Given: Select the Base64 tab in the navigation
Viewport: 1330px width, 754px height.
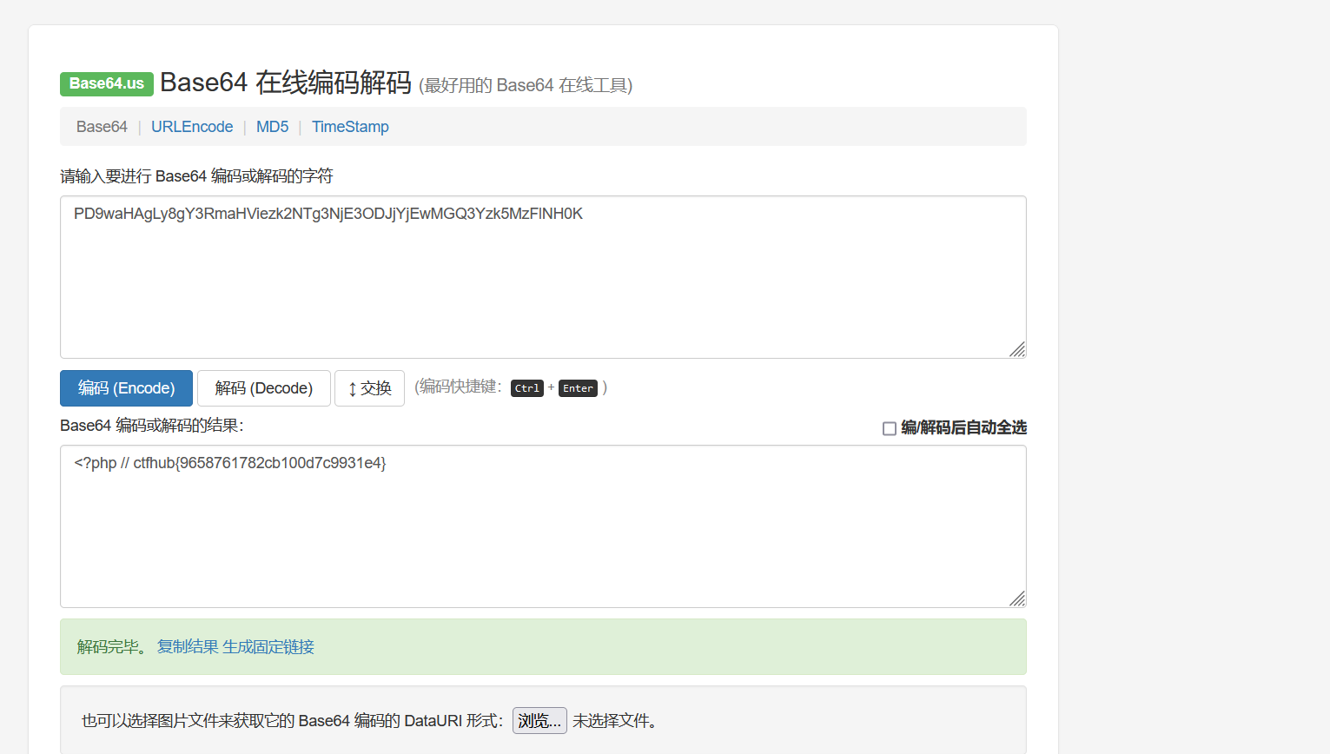Looking at the screenshot, I should point(102,126).
